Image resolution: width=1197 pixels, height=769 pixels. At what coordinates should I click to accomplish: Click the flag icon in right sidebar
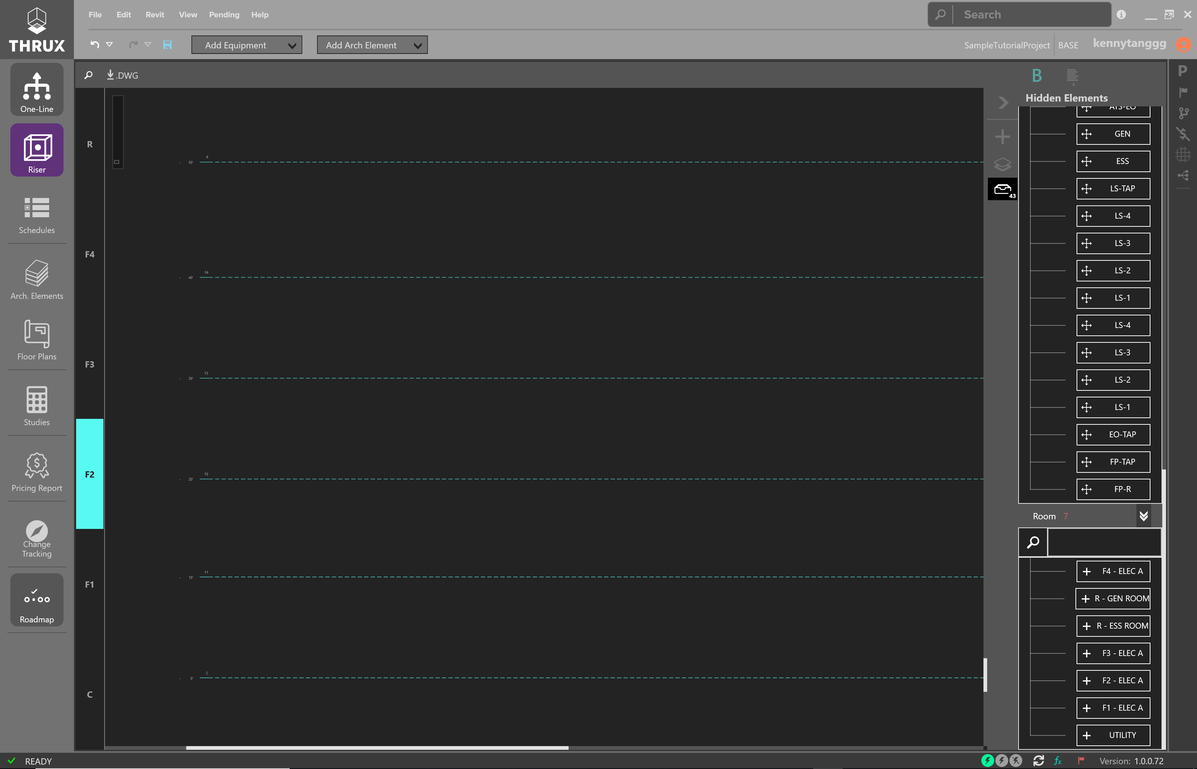point(1183,92)
